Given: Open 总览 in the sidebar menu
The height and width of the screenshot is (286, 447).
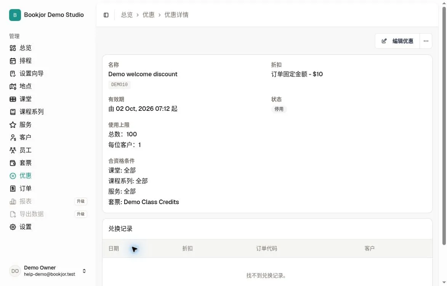Looking at the screenshot, I should click(x=26, y=48).
